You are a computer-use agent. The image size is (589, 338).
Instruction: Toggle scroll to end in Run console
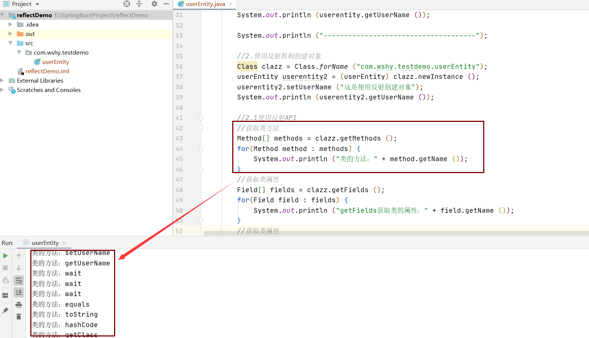tap(19, 292)
